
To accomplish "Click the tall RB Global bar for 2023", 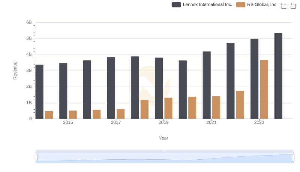I will [264, 89].
